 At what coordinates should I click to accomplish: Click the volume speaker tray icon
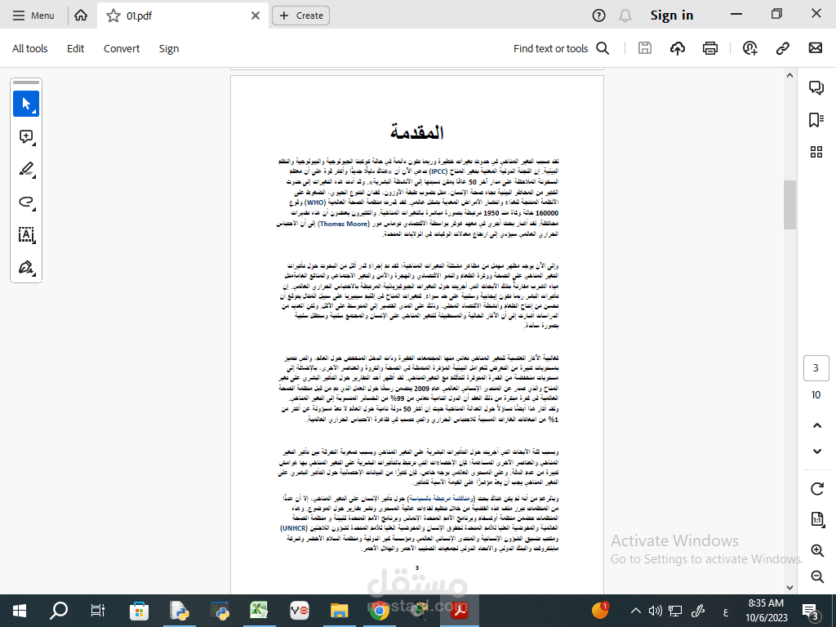click(x=656, y=611)
